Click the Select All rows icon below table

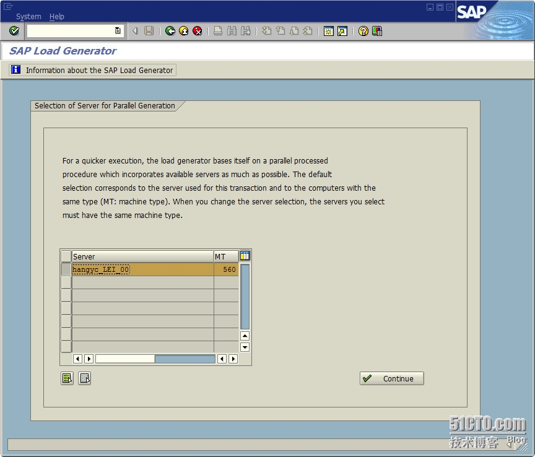(x=67, y=378)
